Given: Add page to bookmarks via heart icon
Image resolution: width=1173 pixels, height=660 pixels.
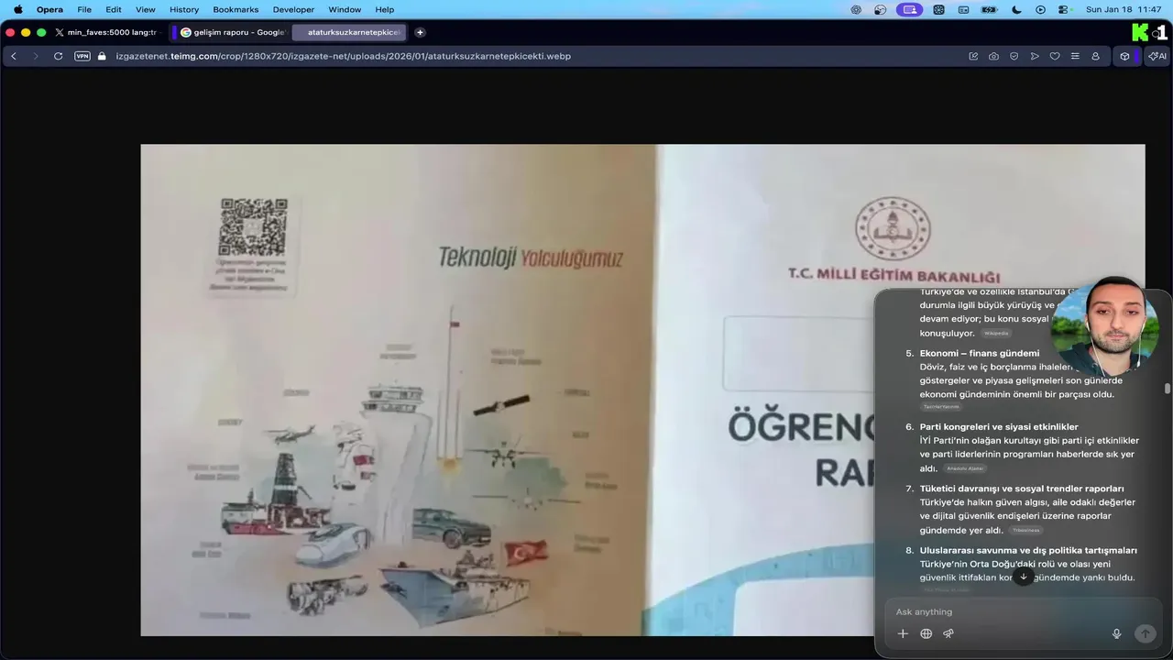Looking at the screenshot, I should [1055, 56].
